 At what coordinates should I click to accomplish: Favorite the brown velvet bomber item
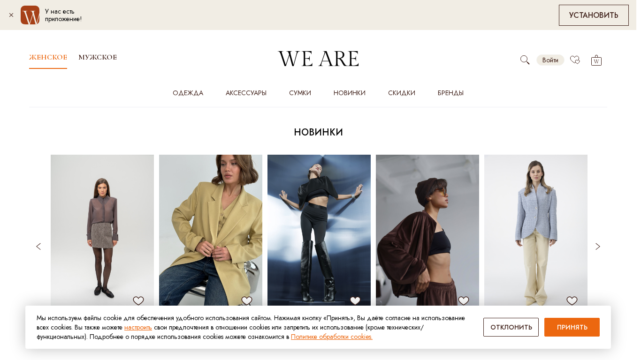464,301
